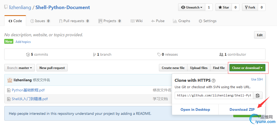Click the file icon beside Python基础教程.pdf
The width and height of the screenshot is (277, 126).
tap(9, 90)
